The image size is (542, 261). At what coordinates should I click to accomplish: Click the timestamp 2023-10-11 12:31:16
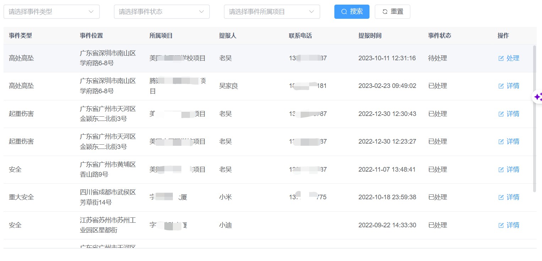click(387, 58)
